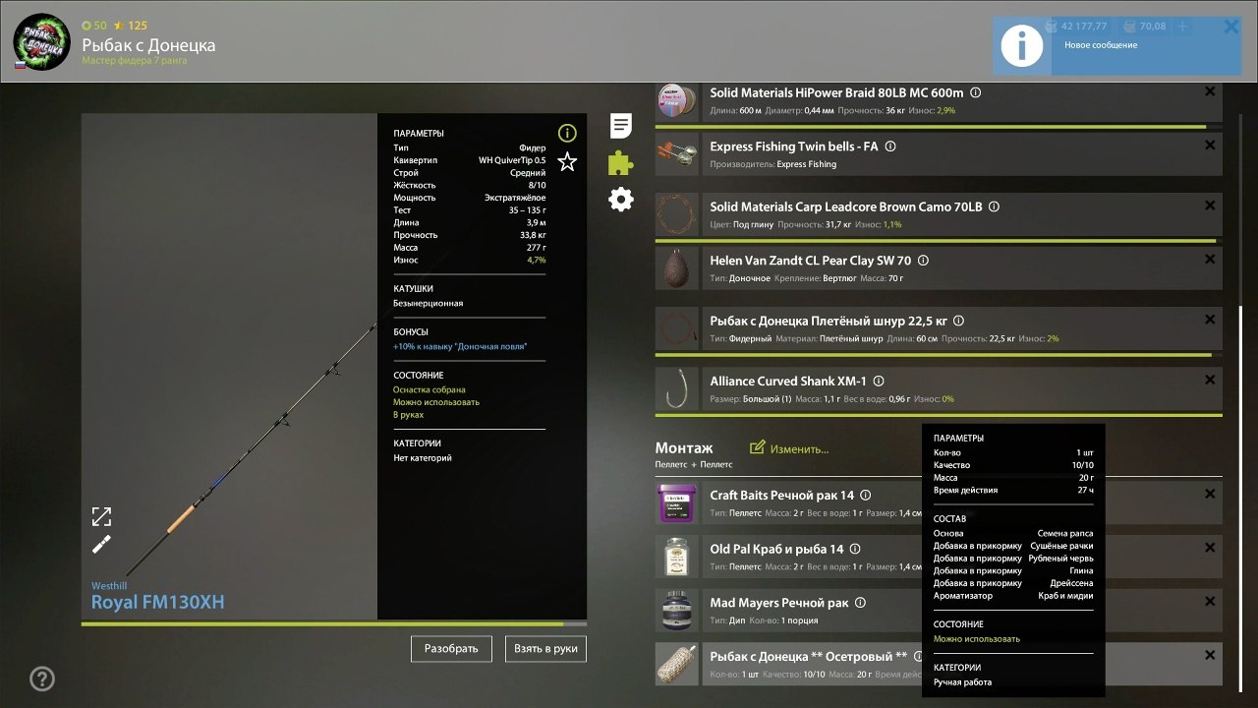The height and width of the screenshot is (708, 1258).
Task: Remove Carp Leadcore Brown Camo 70LB
Action: tap(1210, 206)
